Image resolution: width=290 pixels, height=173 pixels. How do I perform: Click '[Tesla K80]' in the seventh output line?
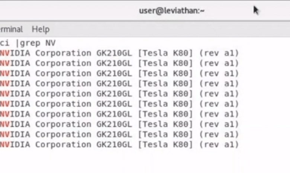click(x=165, y=114)
